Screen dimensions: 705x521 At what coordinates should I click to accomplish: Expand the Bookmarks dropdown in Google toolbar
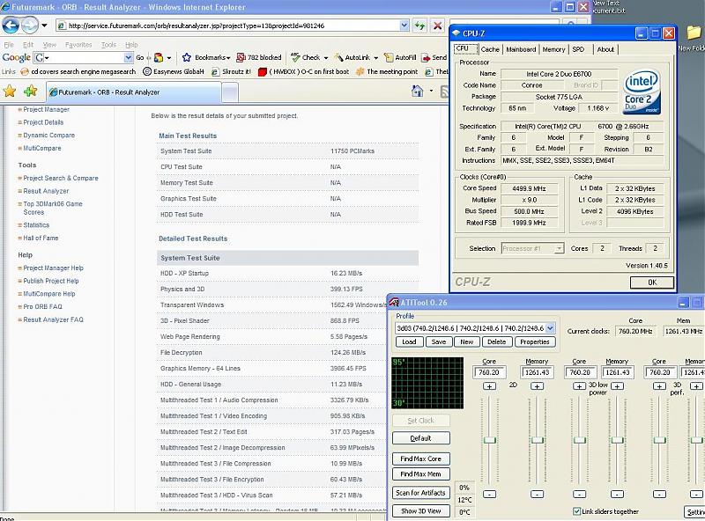[228, 58]
